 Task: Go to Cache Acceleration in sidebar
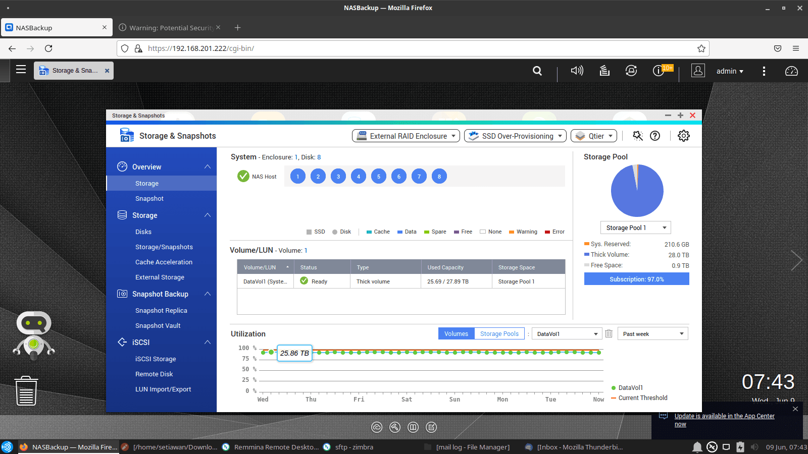(164, 262)
